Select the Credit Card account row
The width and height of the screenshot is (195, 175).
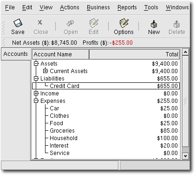pyautogui.click(x=106, y=86)
